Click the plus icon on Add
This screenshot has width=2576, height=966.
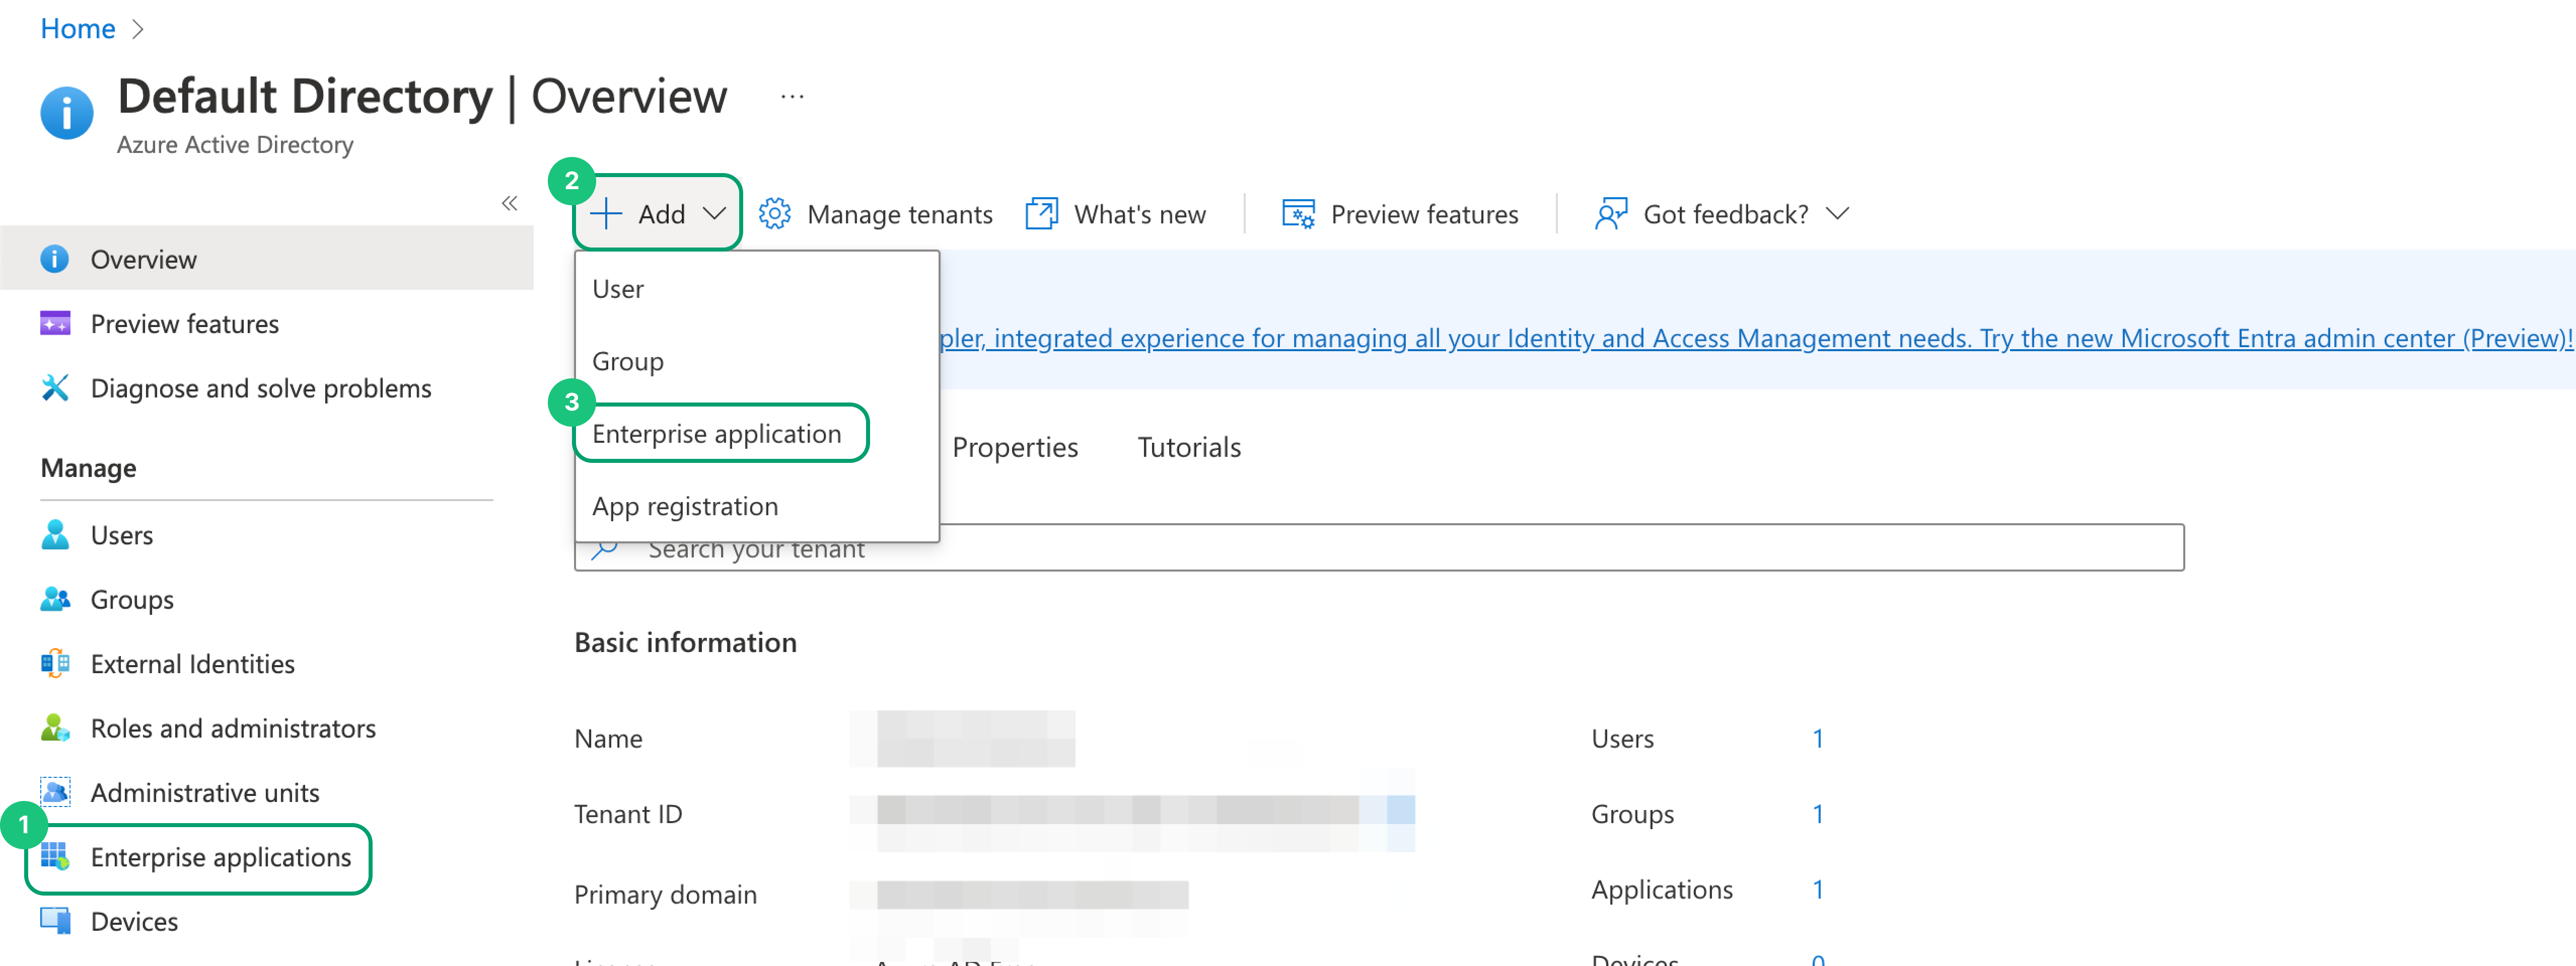click(606, 214)
